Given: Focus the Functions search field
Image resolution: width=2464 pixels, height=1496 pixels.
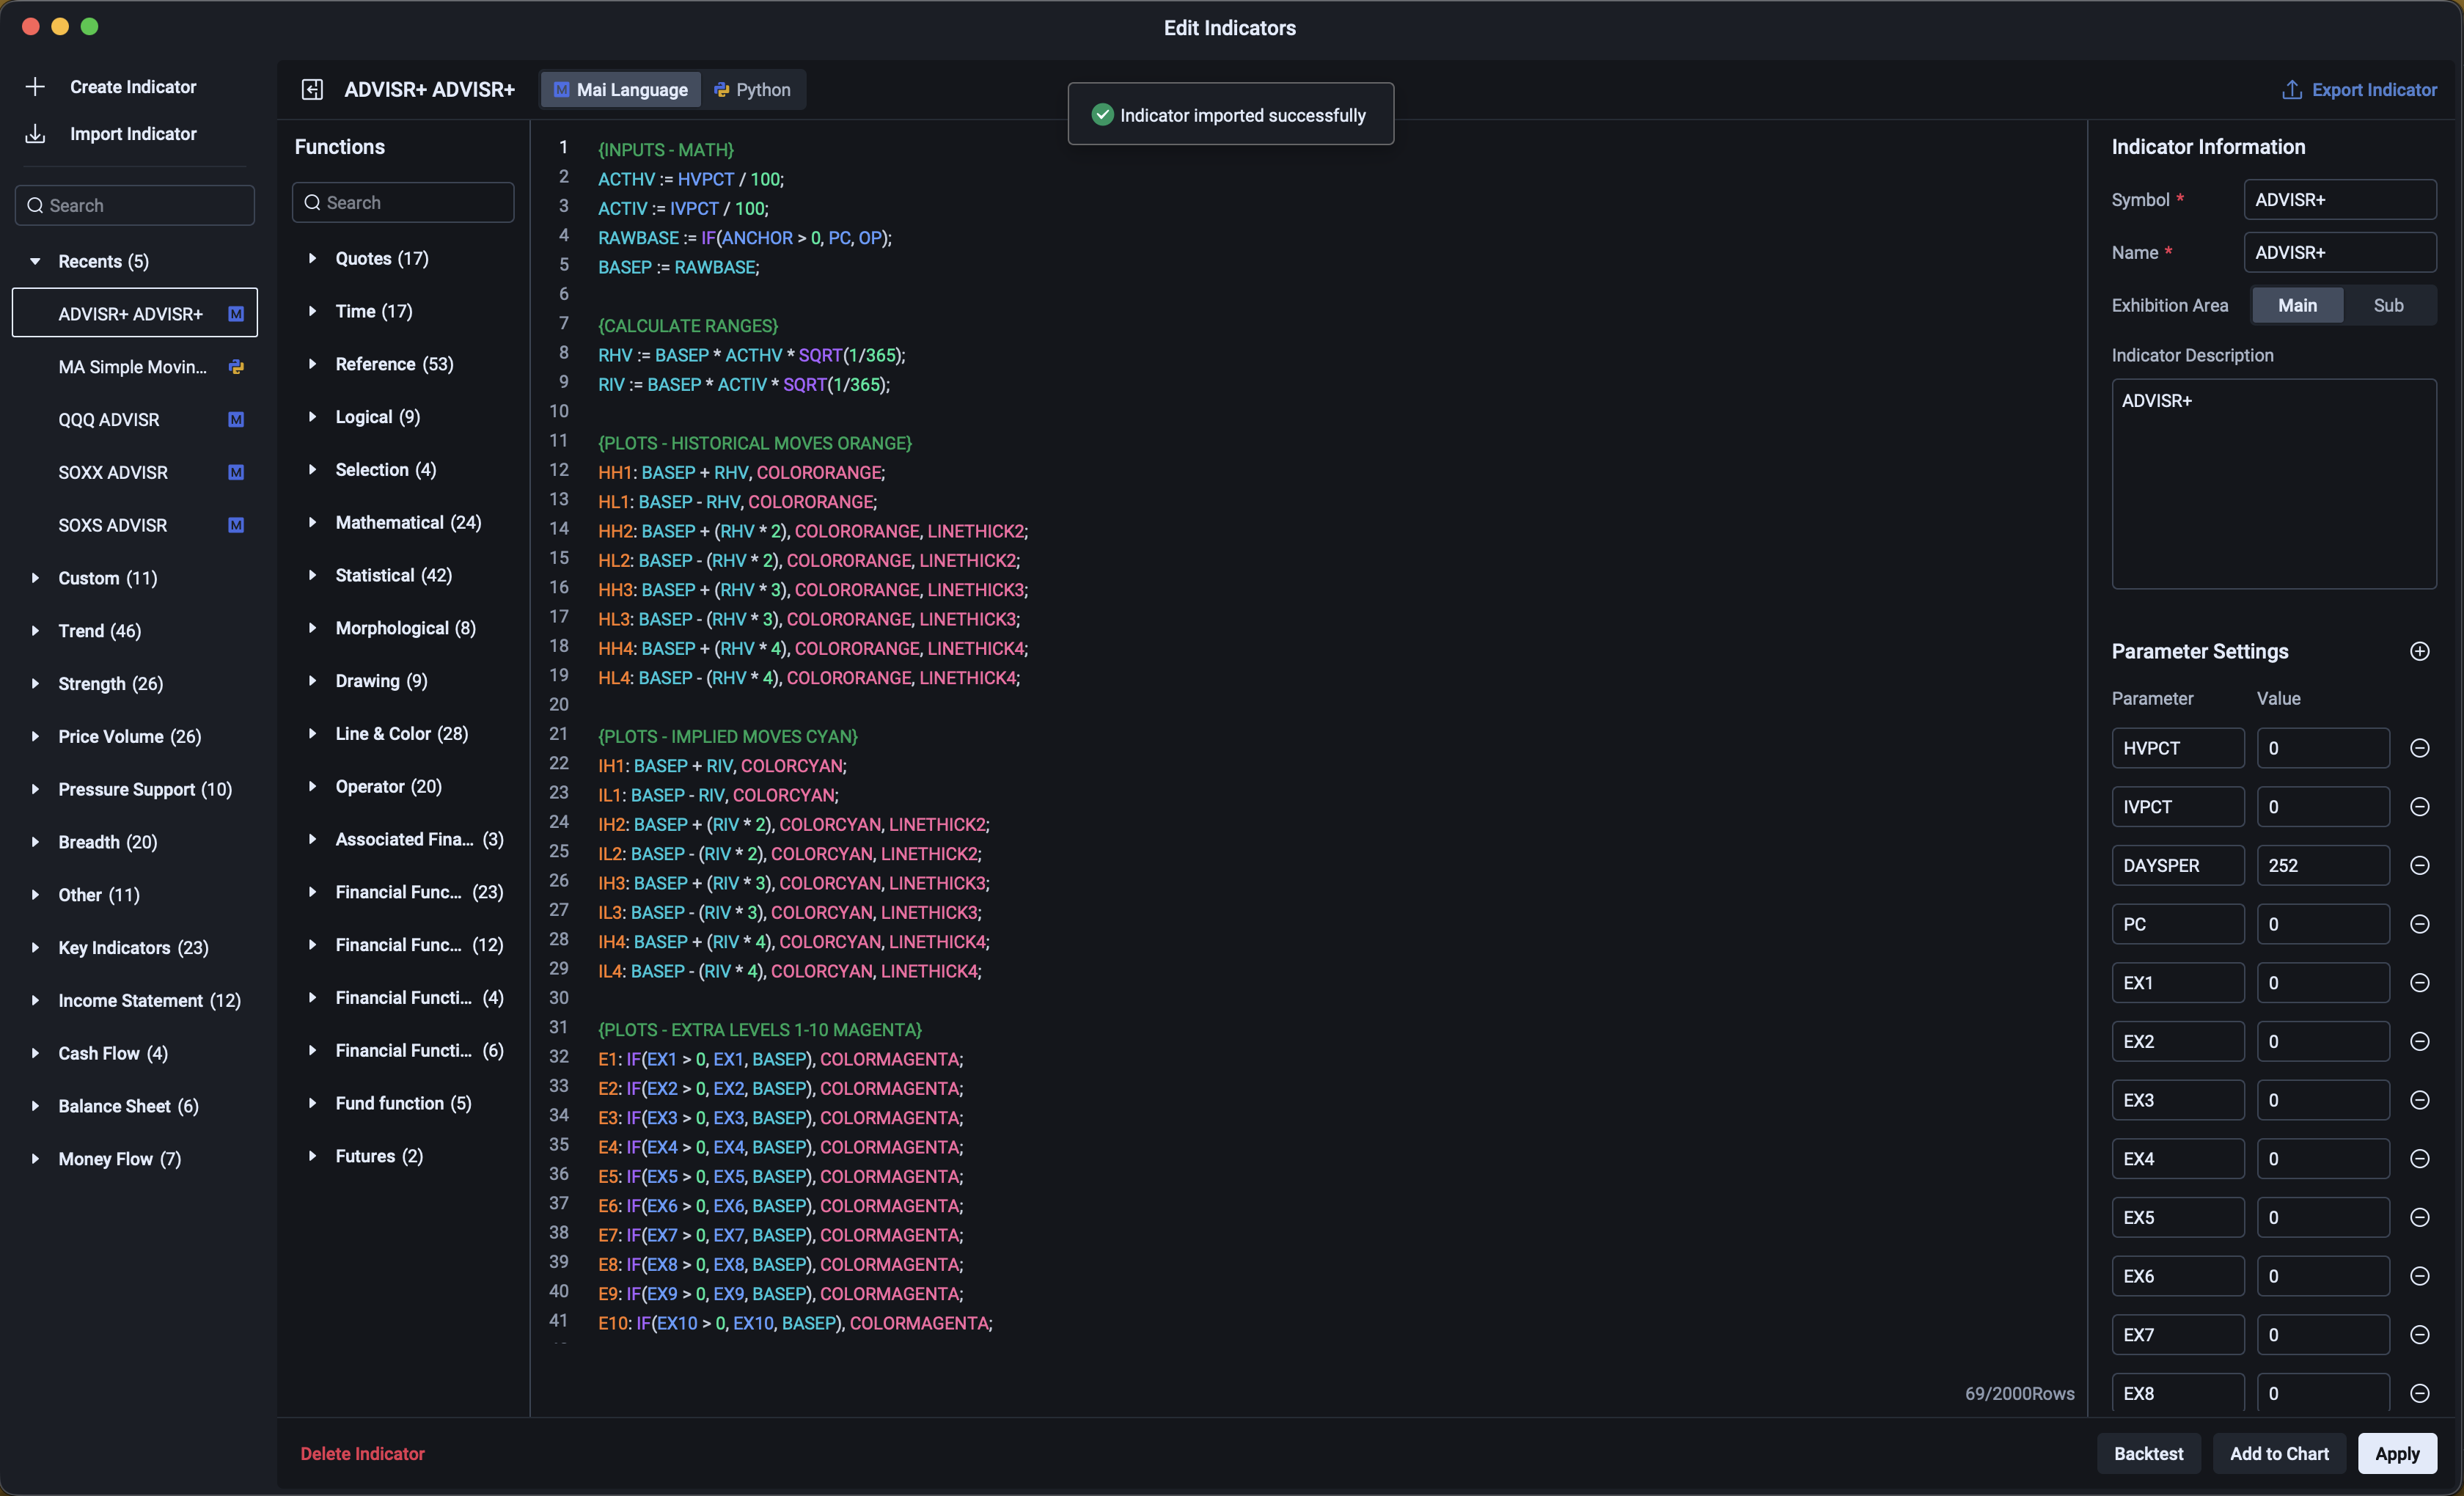Looking at the screenshot, I should click(403, 203).
